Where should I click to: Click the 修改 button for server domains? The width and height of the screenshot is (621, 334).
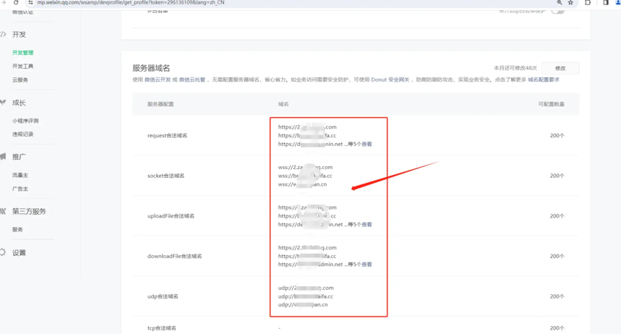point(560,68)
